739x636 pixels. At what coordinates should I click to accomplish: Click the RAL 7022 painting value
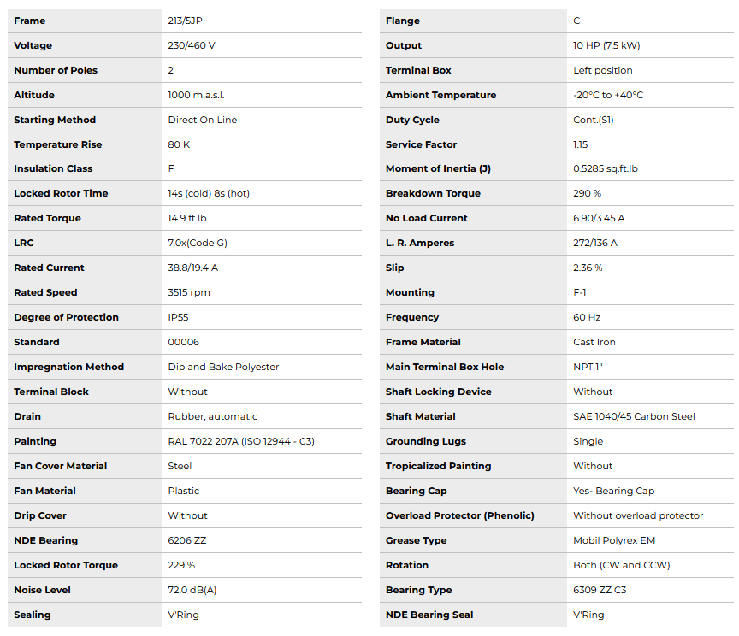click(x=241, y=441)
